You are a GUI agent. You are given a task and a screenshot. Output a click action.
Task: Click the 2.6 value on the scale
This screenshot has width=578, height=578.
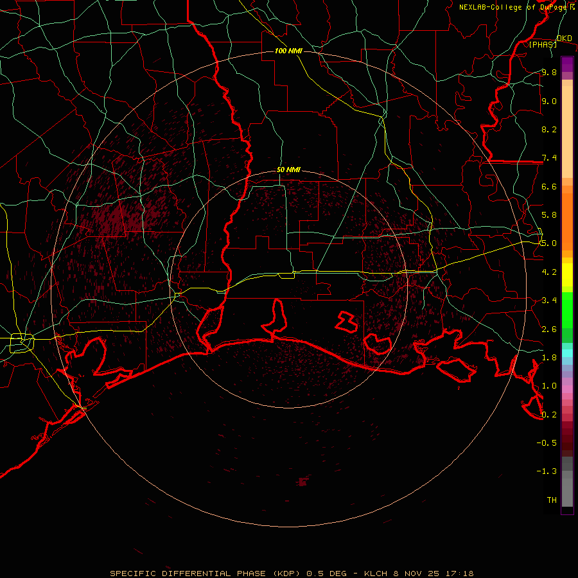coord(549,329)
